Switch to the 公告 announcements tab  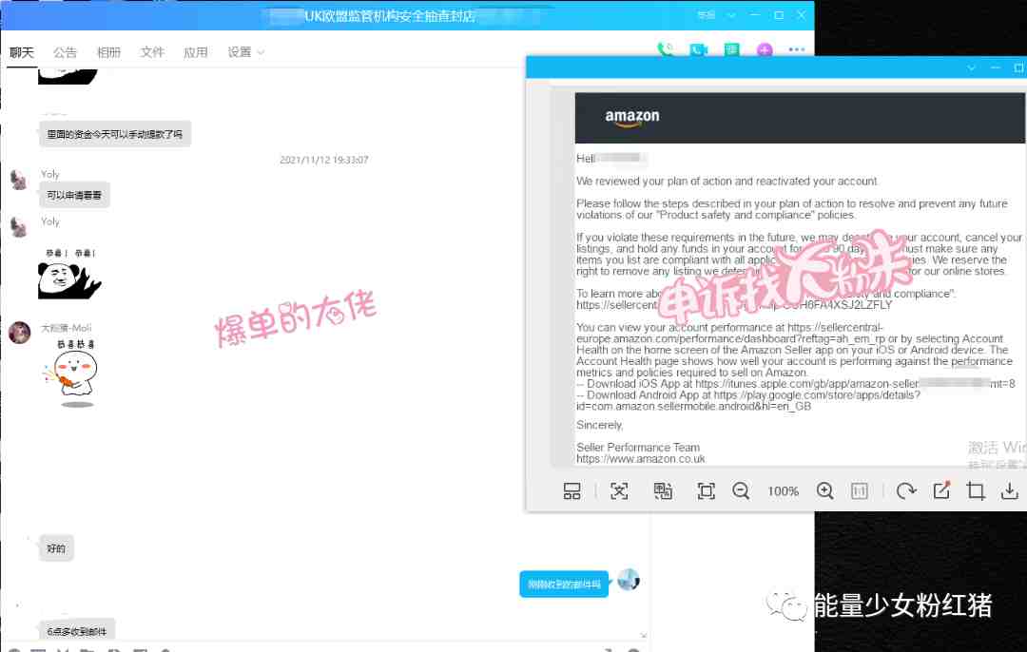point(65,52)
